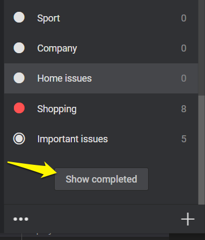Click the scrollbar track above the thumb
The image size is (205, 240).
tap(201, 47)
